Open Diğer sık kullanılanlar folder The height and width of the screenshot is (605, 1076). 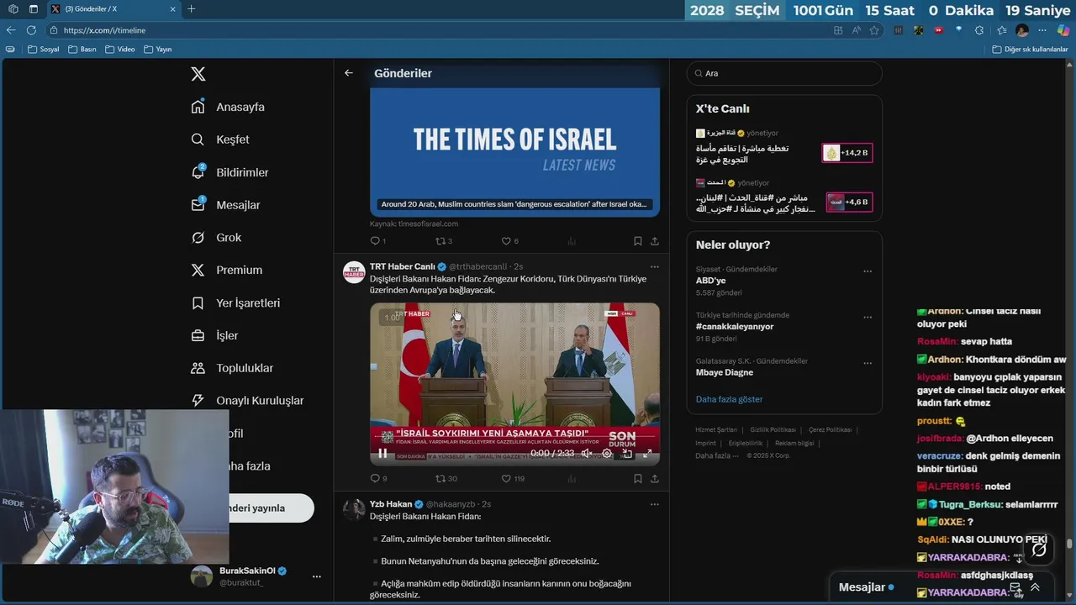pyautogui.click(x=1030, y=50)
